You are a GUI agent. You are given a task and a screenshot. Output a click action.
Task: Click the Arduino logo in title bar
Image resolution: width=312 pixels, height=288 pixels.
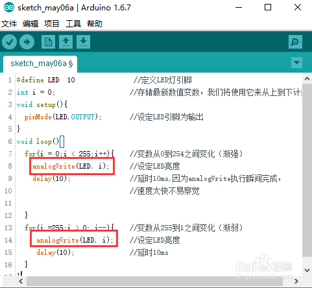(x=9, y=8)
